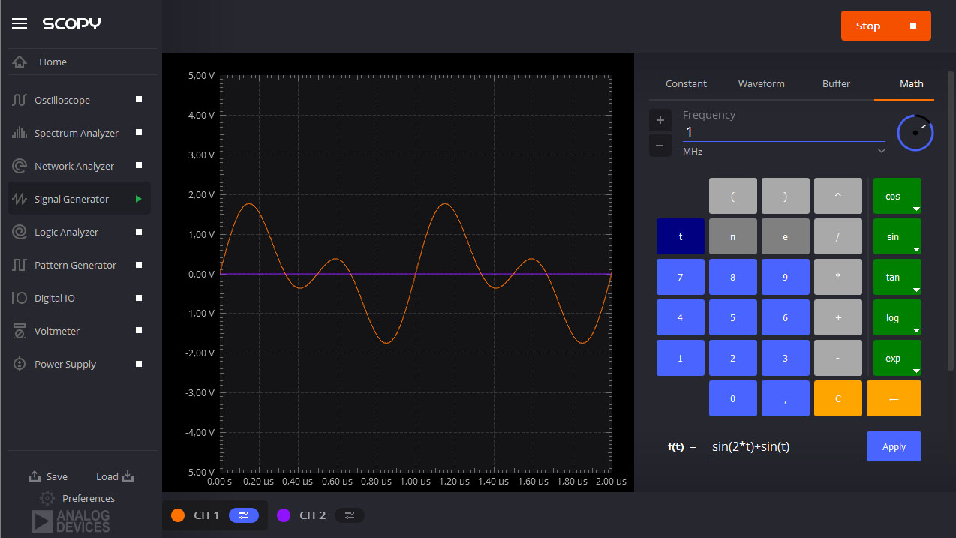Click the plus + operator key
956x538 pixels.
tap(838, 317)
